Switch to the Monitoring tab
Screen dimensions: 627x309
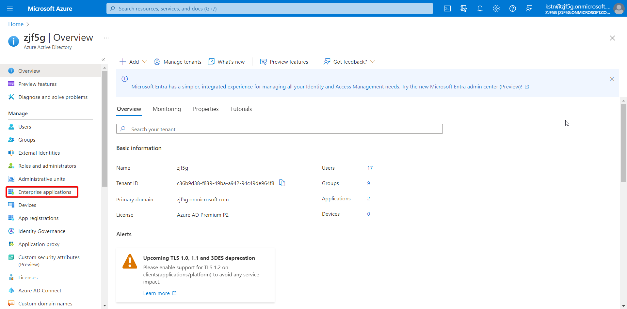click(167, 109)
